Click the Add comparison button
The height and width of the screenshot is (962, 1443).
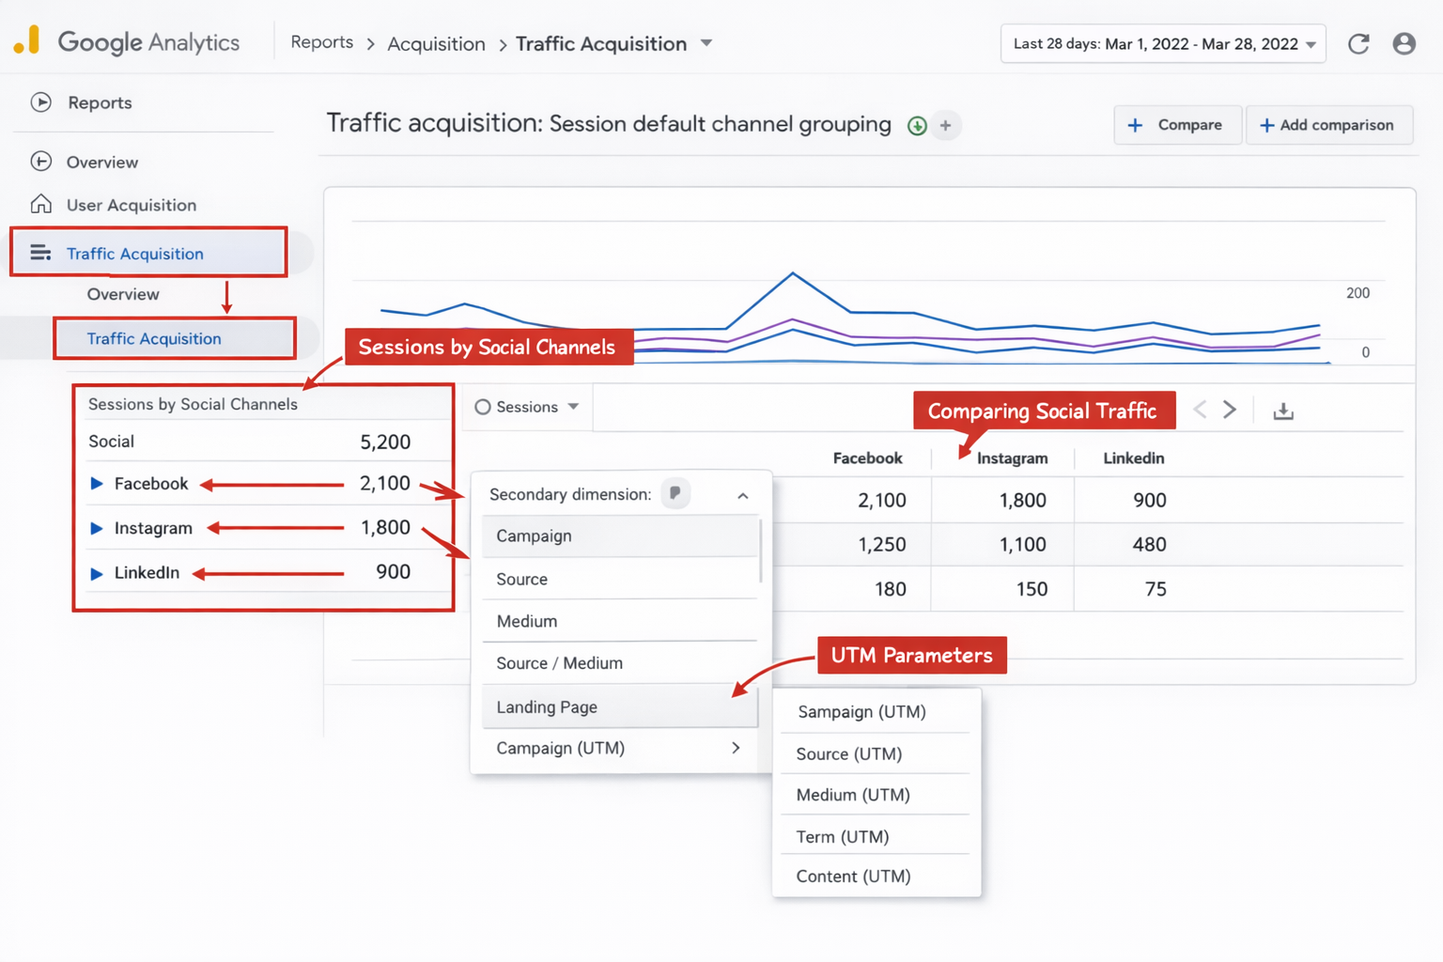point(1328,124)
